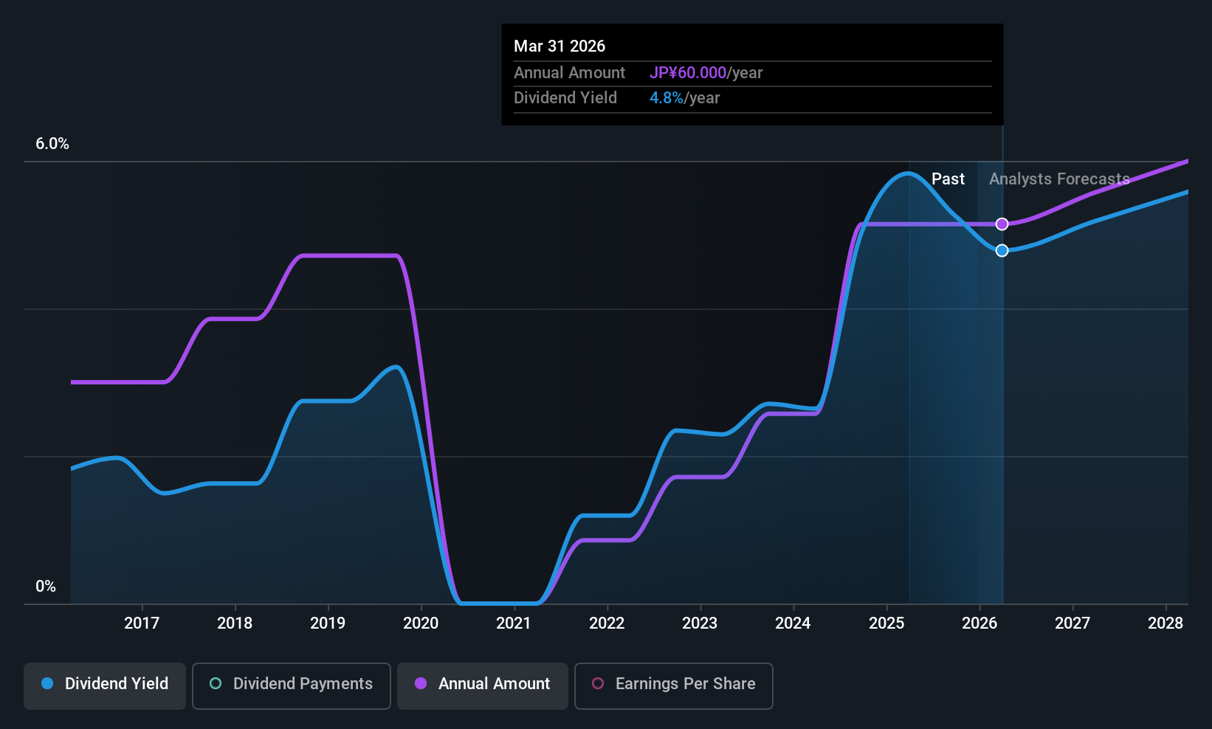The width and height of the screenshot is (1212, 729).
Task: Click the 2023 x-axis label
Action: tap(700, 623)
